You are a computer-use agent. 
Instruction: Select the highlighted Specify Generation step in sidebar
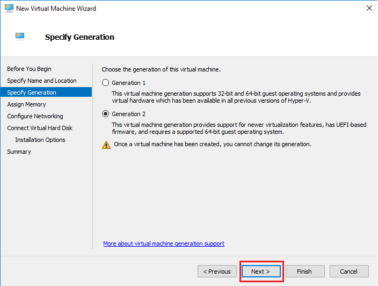[32, 92]
